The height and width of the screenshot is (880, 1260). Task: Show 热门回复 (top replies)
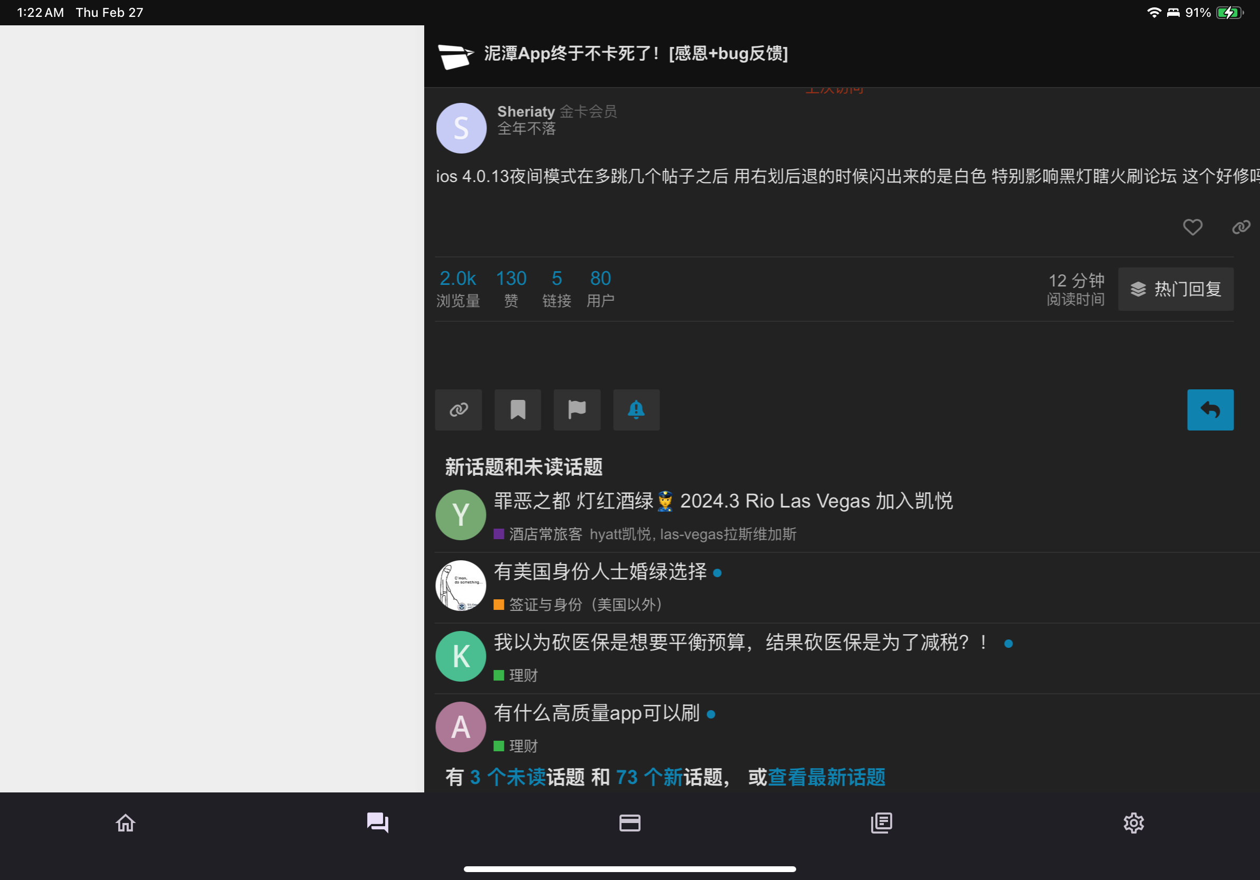(x=1176, y=289)
